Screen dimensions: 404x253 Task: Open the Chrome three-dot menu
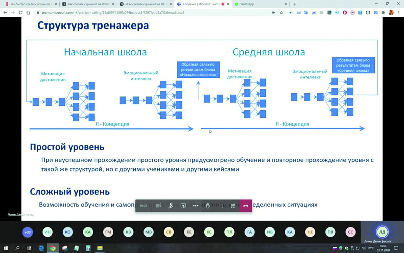(399, 12)
